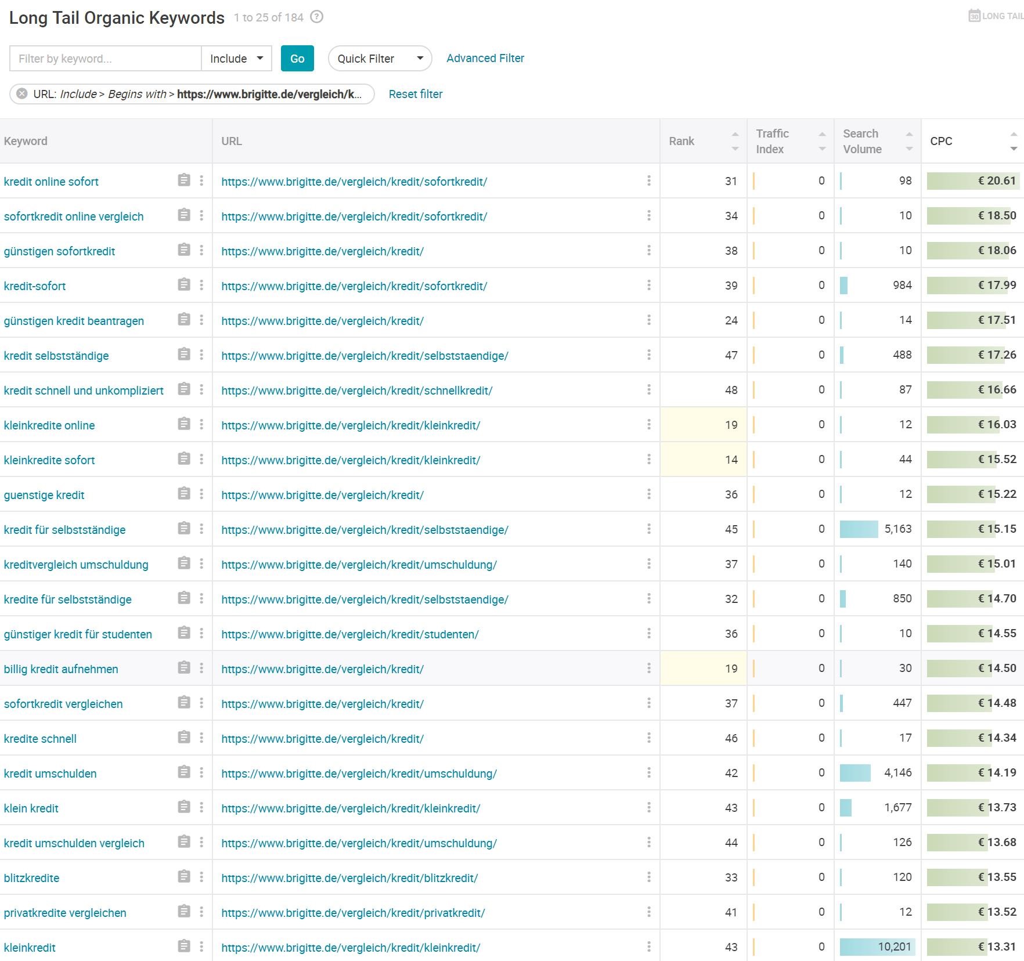
Task: Click the Long Tail calendar icon
Action: (x=974, y=16)
